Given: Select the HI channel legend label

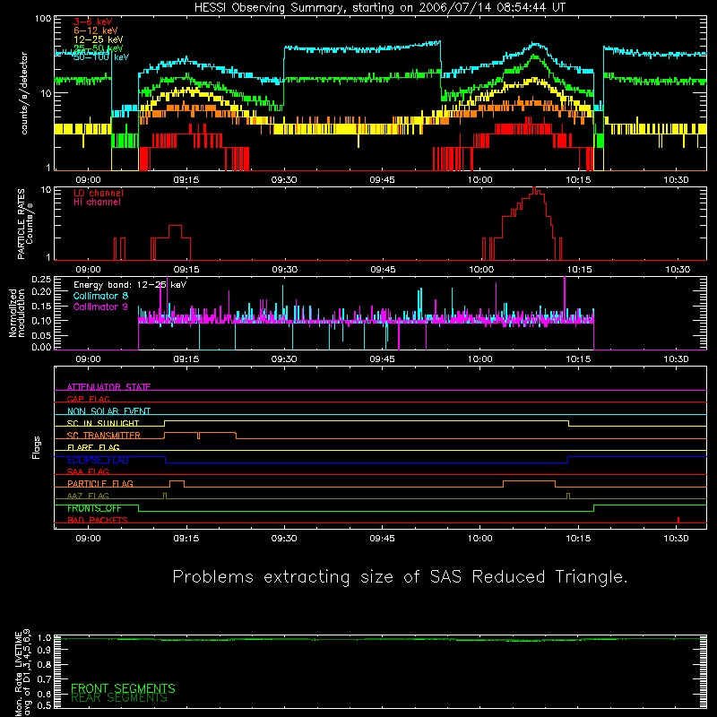Looking at the screenshot, I should coord(97,203).
